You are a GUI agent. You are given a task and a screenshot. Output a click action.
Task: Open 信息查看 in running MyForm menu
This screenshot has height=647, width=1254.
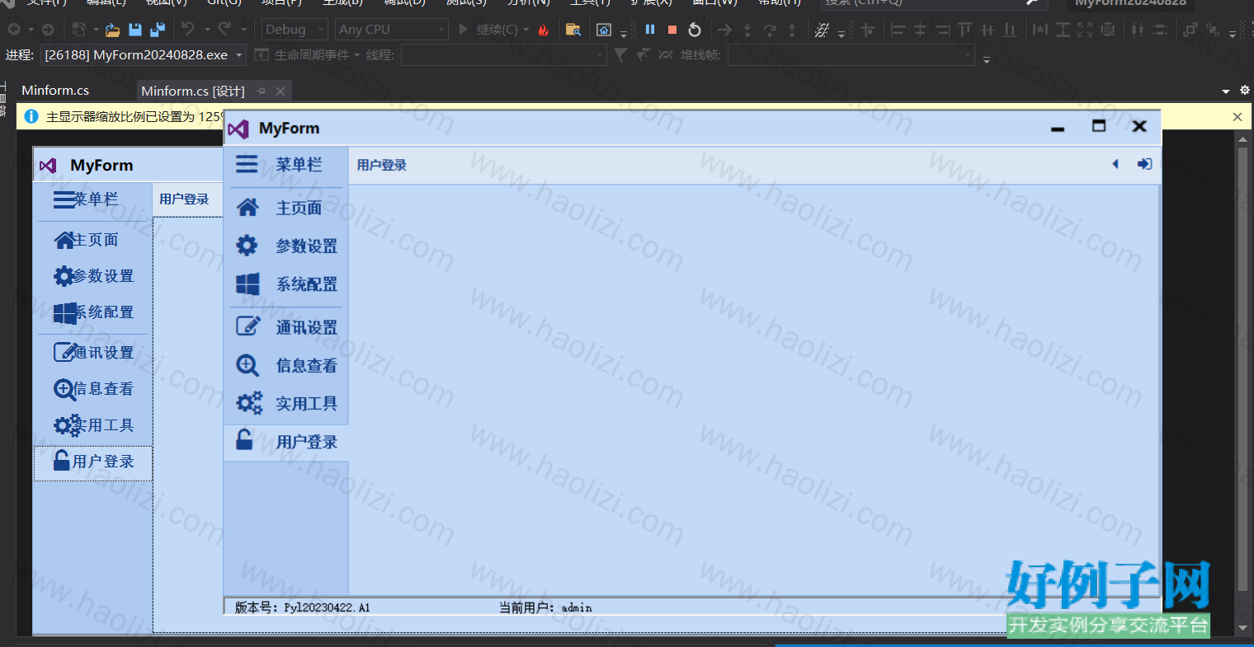[286, 365]
